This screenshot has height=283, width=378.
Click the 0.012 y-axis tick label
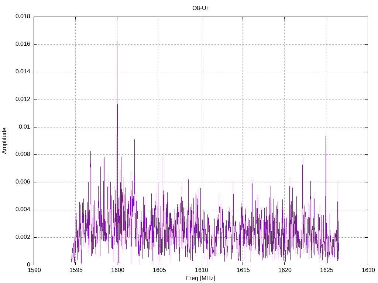coord(23,99)
